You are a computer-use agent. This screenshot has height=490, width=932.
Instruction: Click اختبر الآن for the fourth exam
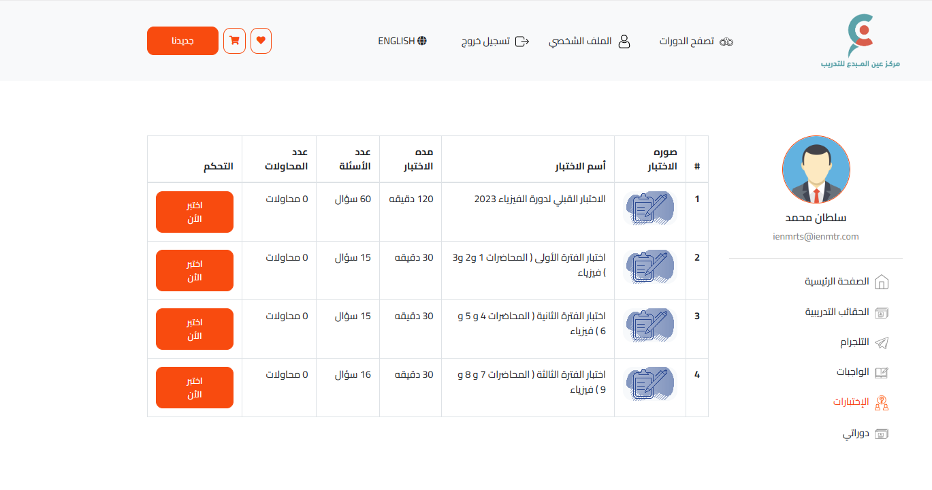point(195,388)
